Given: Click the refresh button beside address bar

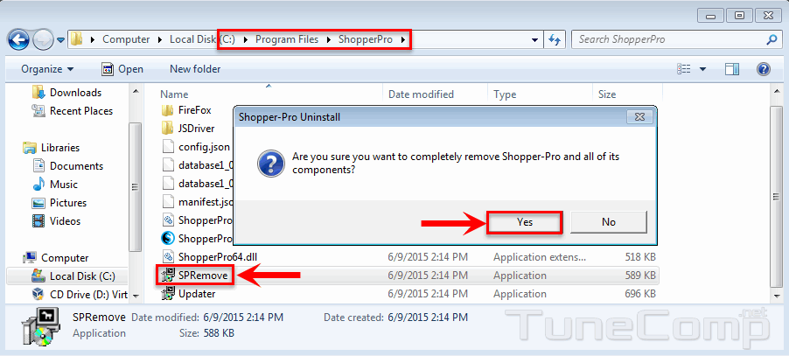Looking at the screenshot, I should 555,39.
